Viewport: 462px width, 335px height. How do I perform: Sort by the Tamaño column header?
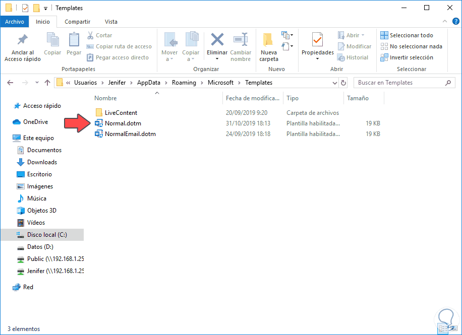click(x=358, y=98)
